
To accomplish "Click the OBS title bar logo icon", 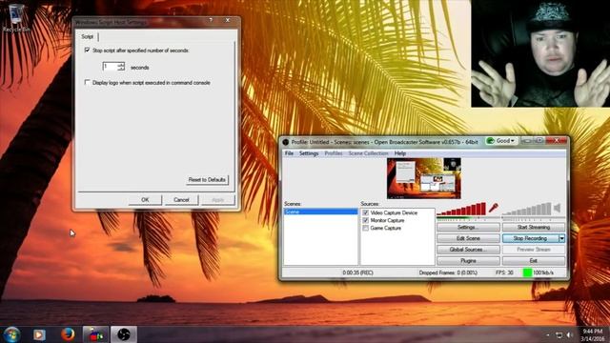I will tap(286, 142).
